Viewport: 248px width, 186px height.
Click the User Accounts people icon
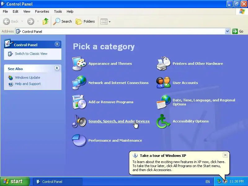[x=164, y=82]
